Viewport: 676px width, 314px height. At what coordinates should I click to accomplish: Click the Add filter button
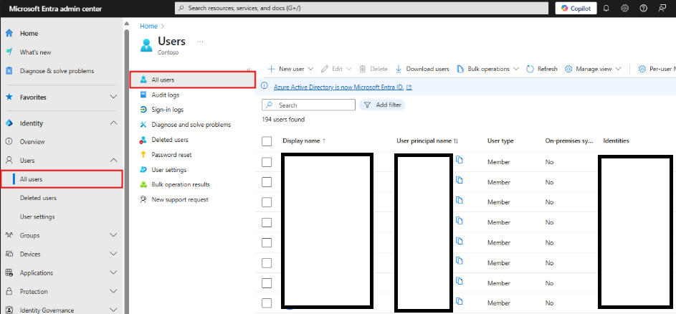click(382, 105)
